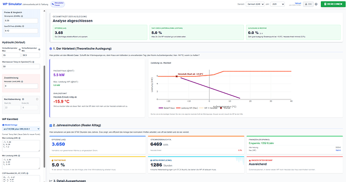Click the WP Simulator title
Viewport: 346px width, 182px height.
(12, 4)
